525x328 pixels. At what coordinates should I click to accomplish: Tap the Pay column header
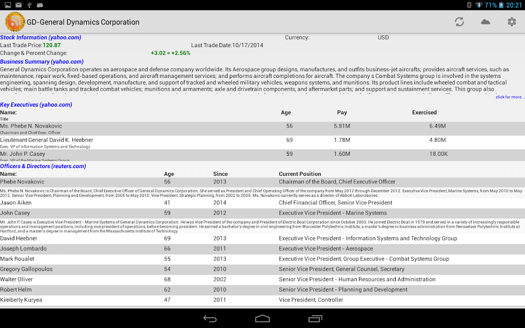(x=342, y=112)
